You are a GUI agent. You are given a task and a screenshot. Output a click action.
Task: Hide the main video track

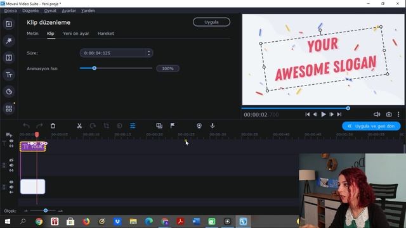point(11,182)
